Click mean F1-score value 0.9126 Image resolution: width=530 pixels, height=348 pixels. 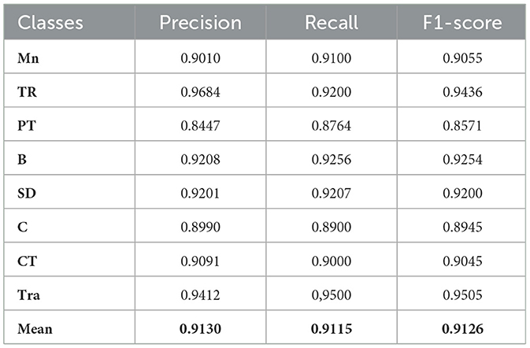coord(462,329)
